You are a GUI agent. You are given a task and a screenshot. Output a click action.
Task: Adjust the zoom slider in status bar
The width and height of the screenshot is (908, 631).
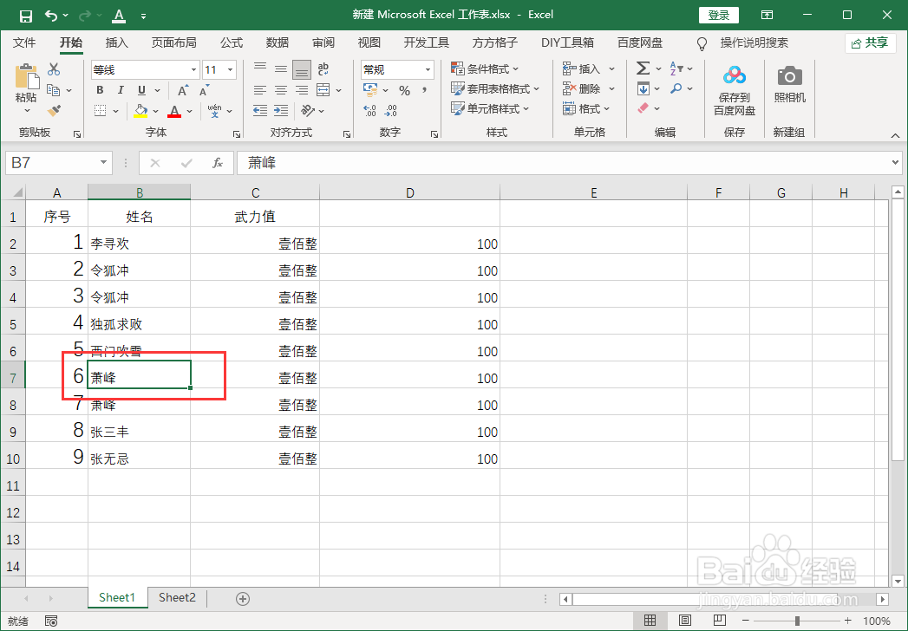(797, 621)
